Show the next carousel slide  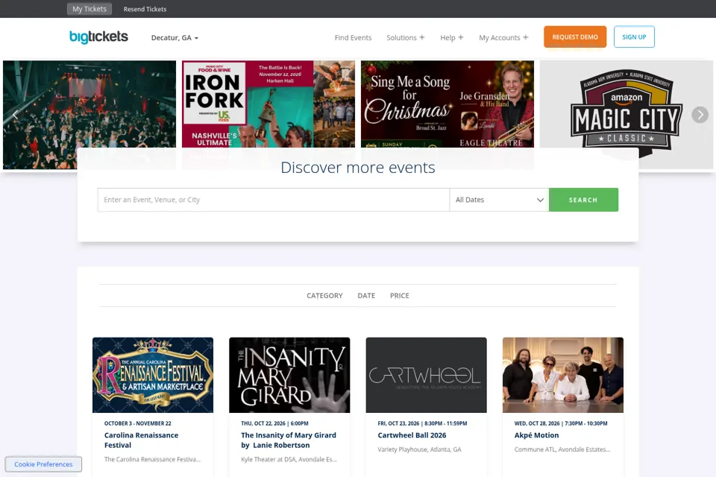click(700, 115)
